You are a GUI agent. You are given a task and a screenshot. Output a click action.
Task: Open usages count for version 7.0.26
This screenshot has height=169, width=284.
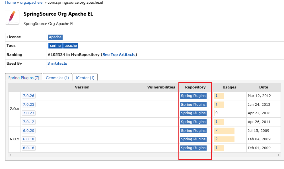(217, 96)
